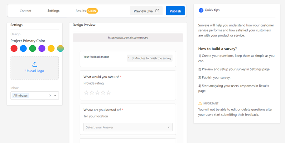This screenshot has width=285, height=143.
Task: Choose the blue primary color
Action: (23, 48)
